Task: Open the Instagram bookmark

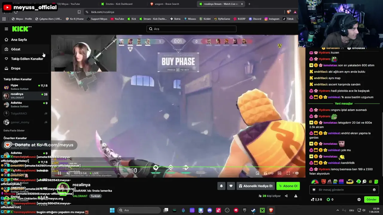Action: click(x=272, y=19)
